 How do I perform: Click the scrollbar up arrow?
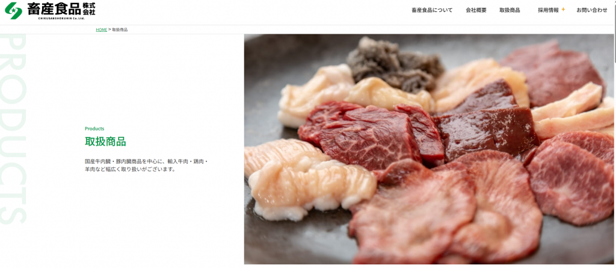coord(614,2)
